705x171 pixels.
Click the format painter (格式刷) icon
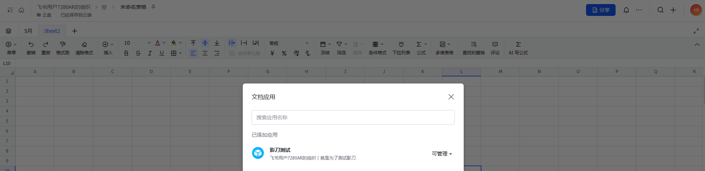(x=62, y=44)
